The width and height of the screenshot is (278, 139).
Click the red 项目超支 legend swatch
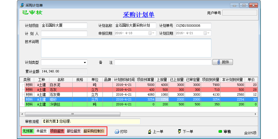click(57, 131)
